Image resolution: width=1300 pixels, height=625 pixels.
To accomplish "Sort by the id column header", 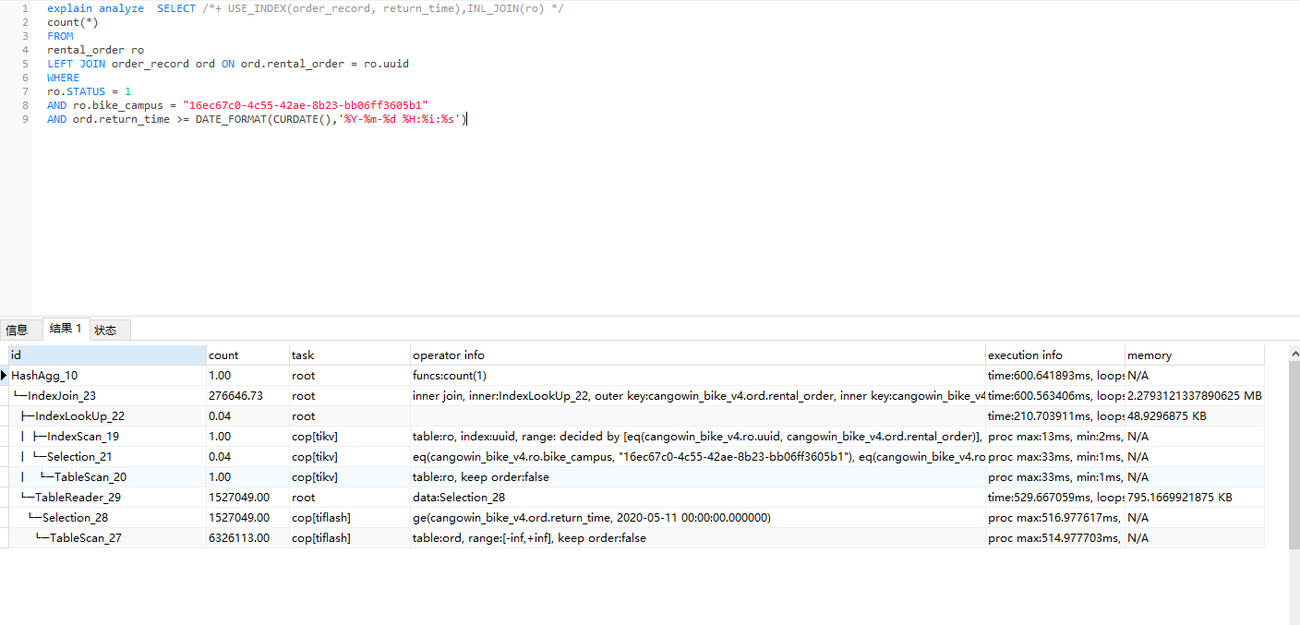I will pos(107,355).
